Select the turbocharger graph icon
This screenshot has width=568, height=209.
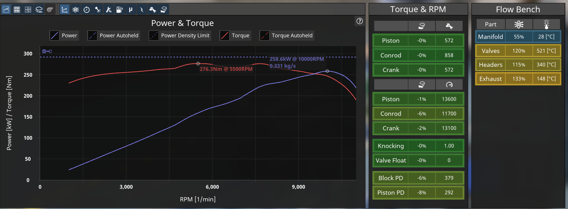click(50, 10)
